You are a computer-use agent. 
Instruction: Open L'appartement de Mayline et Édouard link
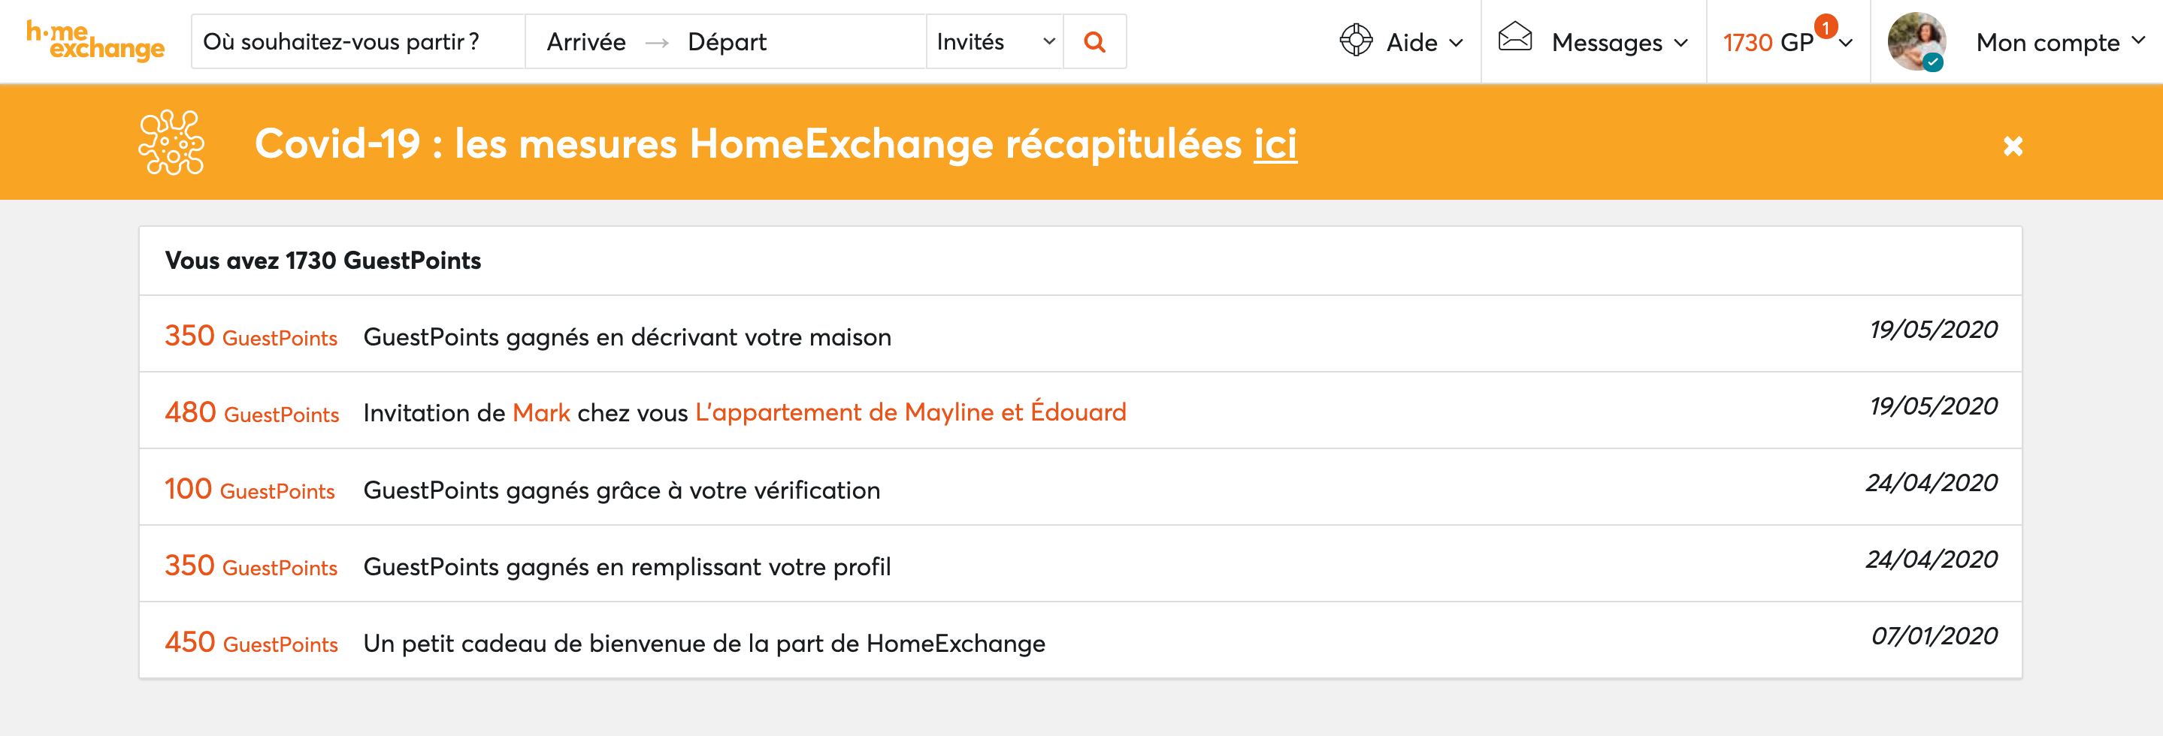click(x=910, y=412)
